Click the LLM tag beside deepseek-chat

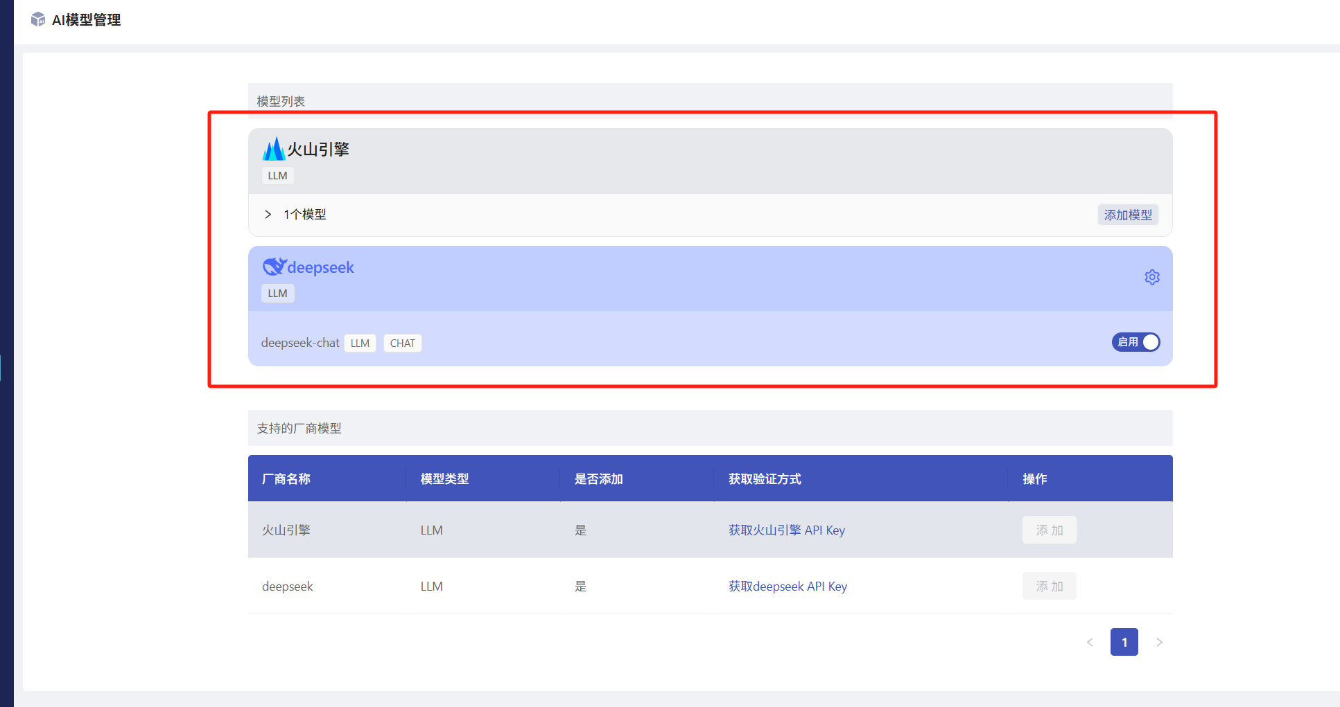[x=360, y=343]
